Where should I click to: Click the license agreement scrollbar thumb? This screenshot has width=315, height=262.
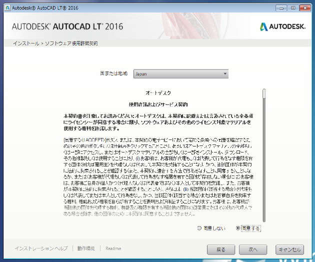264,94
